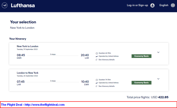177x108 pixels.
Task: Click the 08:45 EWR departure time
Action: [21, 55]
